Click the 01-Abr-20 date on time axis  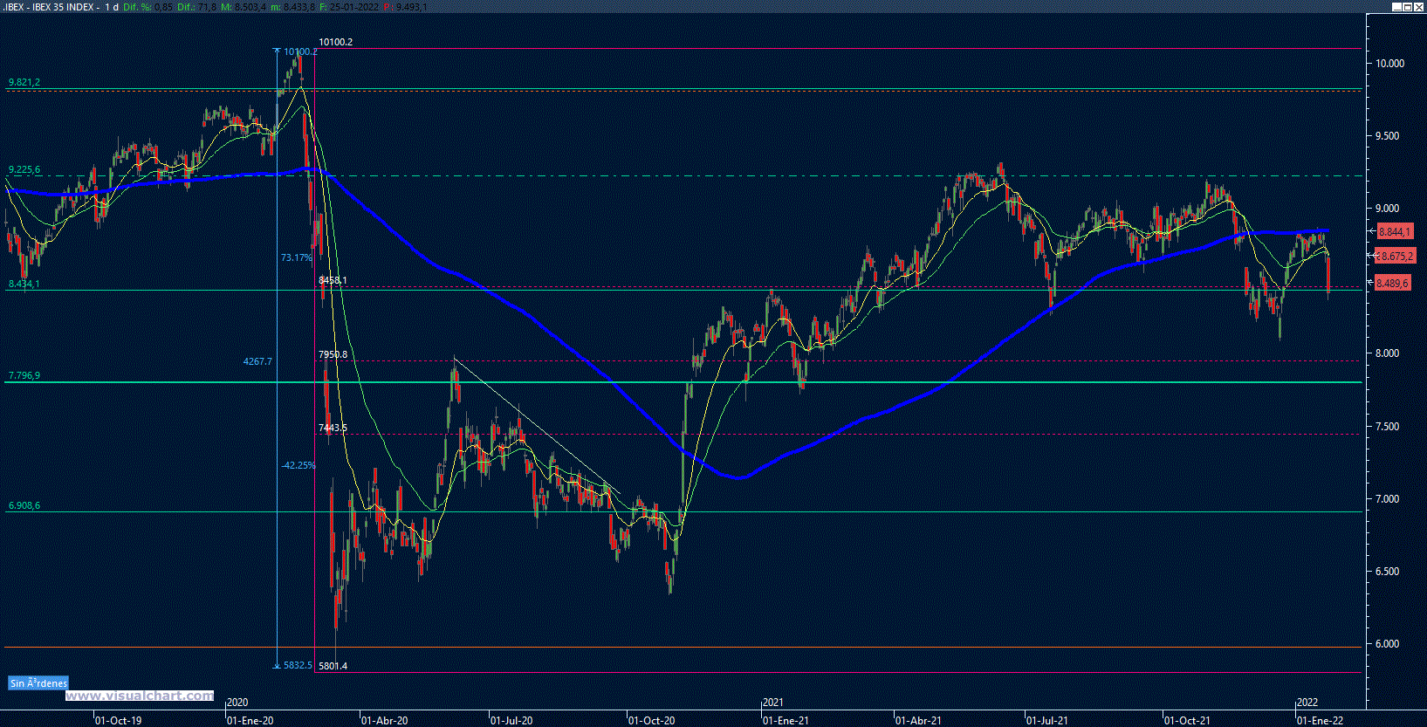(x=384, y=721)
